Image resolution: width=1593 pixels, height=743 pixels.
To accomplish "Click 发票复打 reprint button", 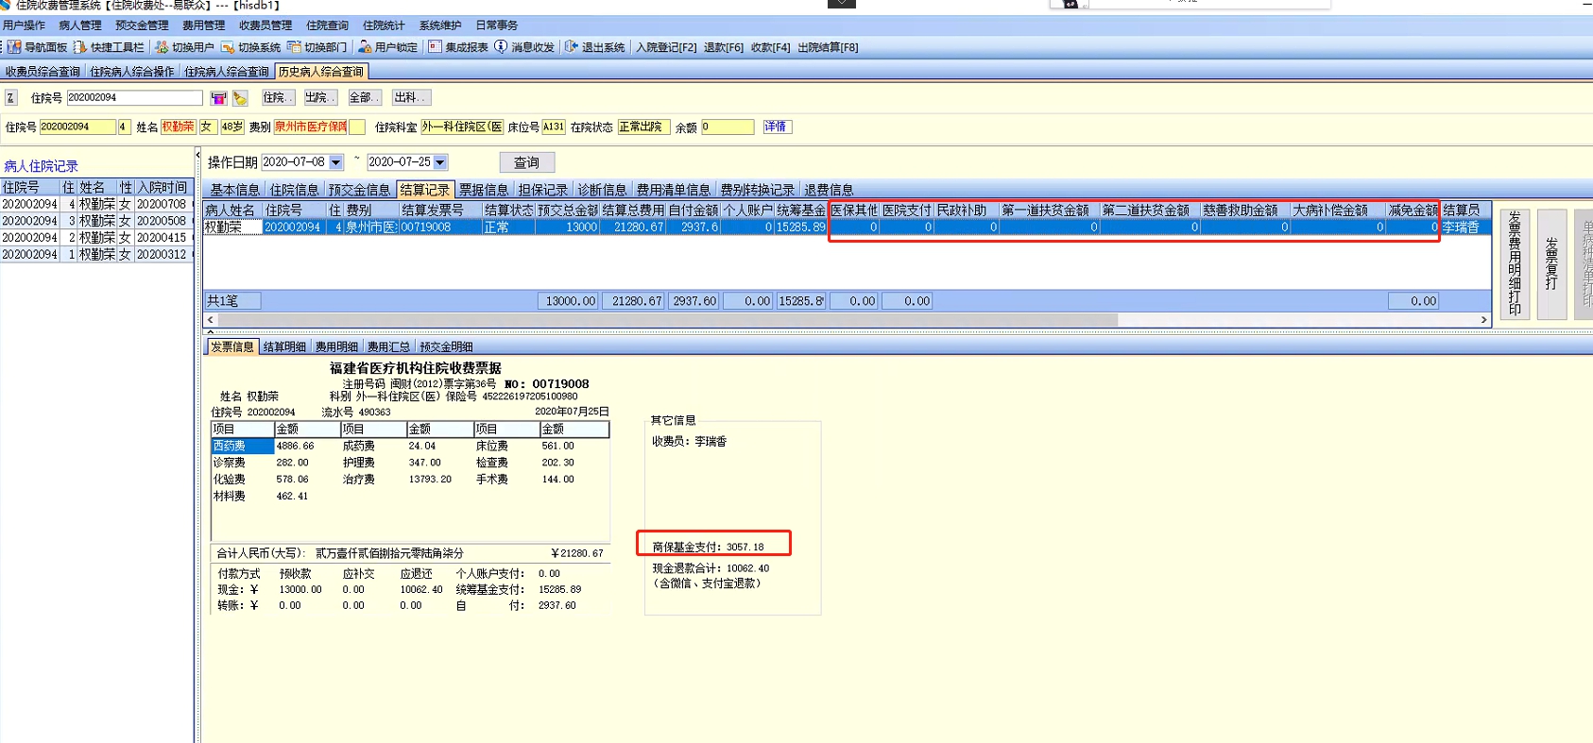I will [1551, 263].
